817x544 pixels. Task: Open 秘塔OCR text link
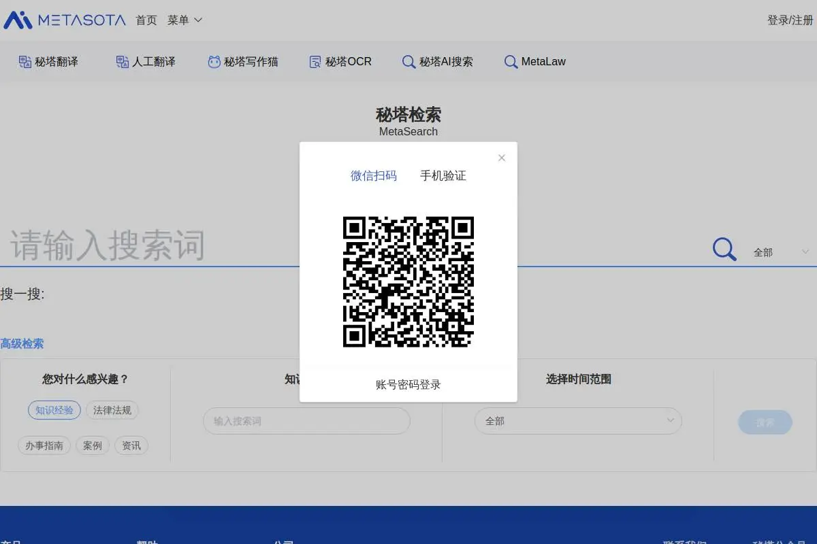(349, 62)
